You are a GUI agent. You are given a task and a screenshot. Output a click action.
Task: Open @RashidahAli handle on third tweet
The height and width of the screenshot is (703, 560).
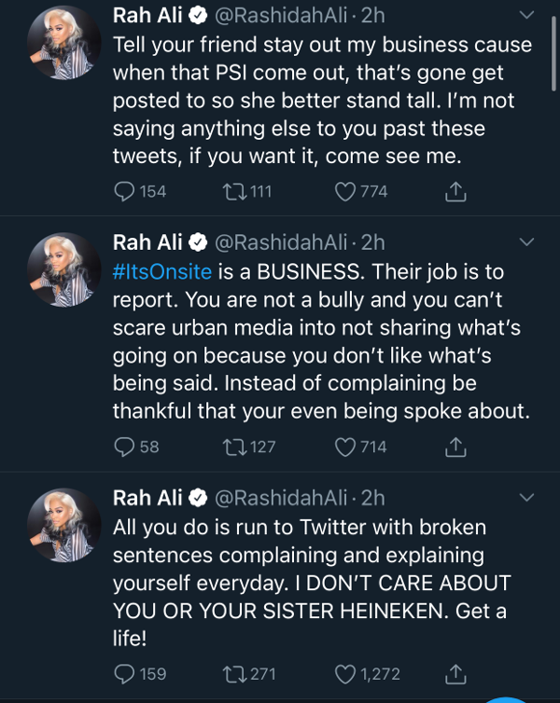tap(286, 499)
